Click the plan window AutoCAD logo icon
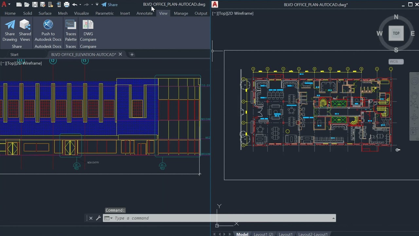419x236 pixels. 215,5
